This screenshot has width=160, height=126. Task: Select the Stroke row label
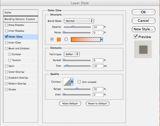(x=12, y=90)
